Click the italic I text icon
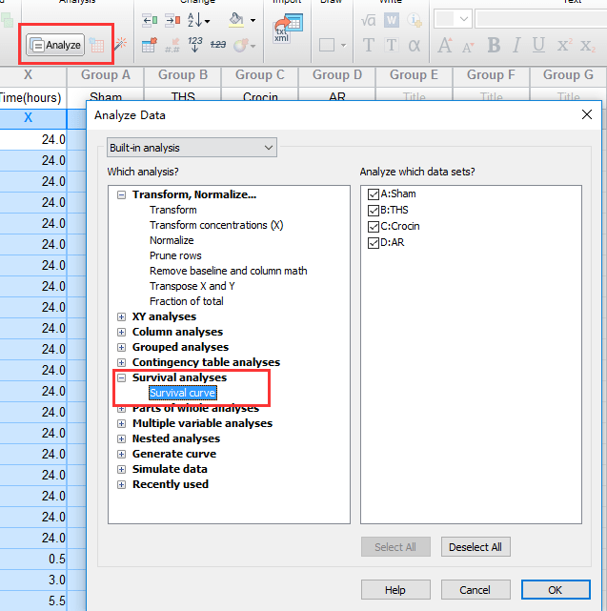Viewport: 607px width, 611px height. [516, 45]
